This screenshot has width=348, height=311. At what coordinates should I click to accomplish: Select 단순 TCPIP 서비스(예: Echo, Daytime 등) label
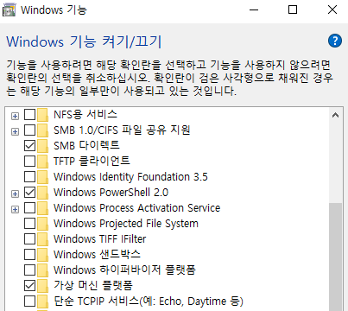click(149, 301)
